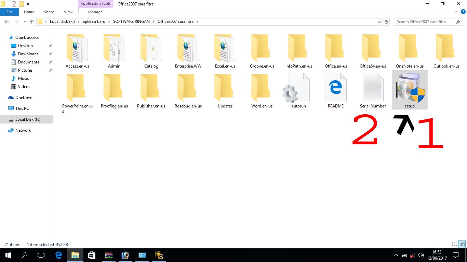
Task: Select the Rosebud.en-us folder
Action: point(188,91)
